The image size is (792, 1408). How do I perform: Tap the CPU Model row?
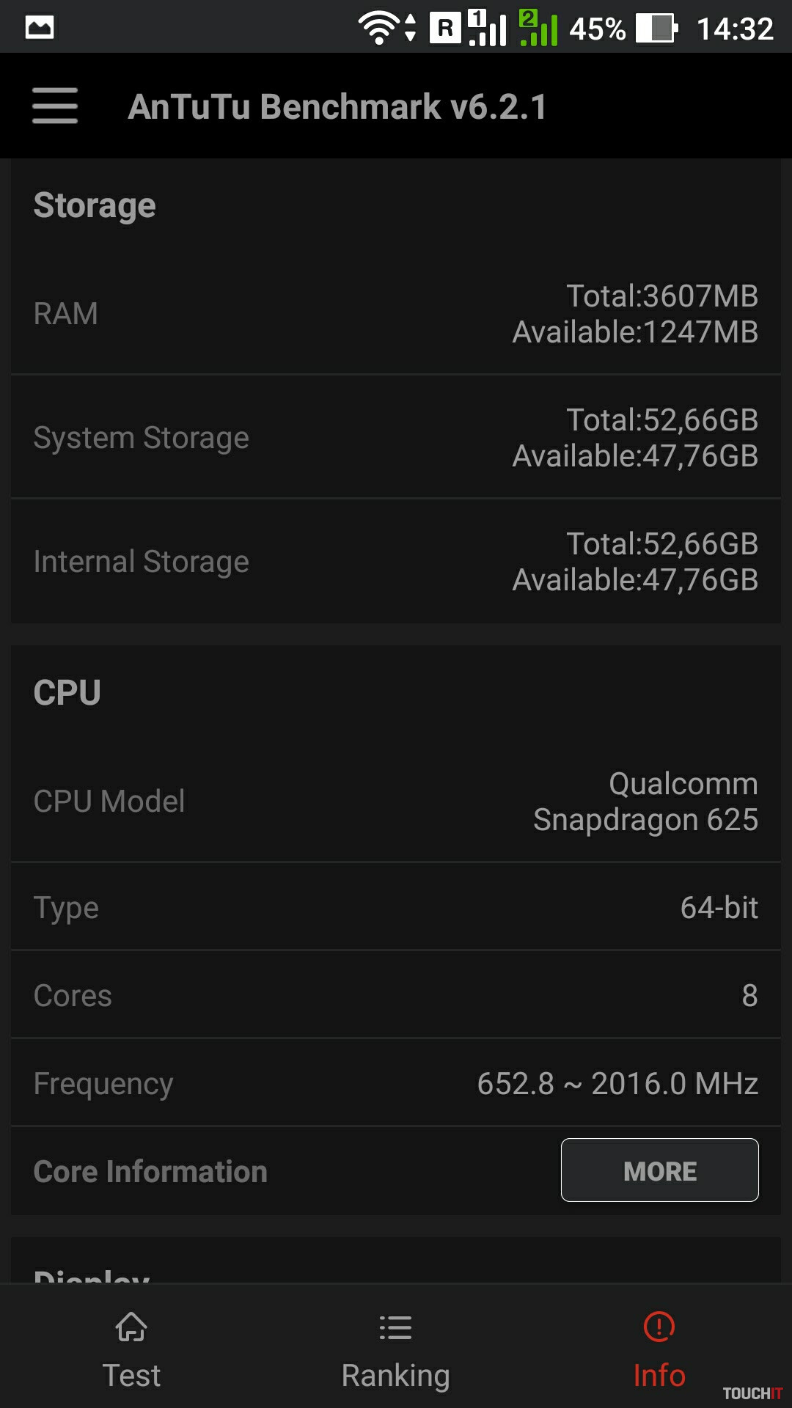click(x=396, y=802)
